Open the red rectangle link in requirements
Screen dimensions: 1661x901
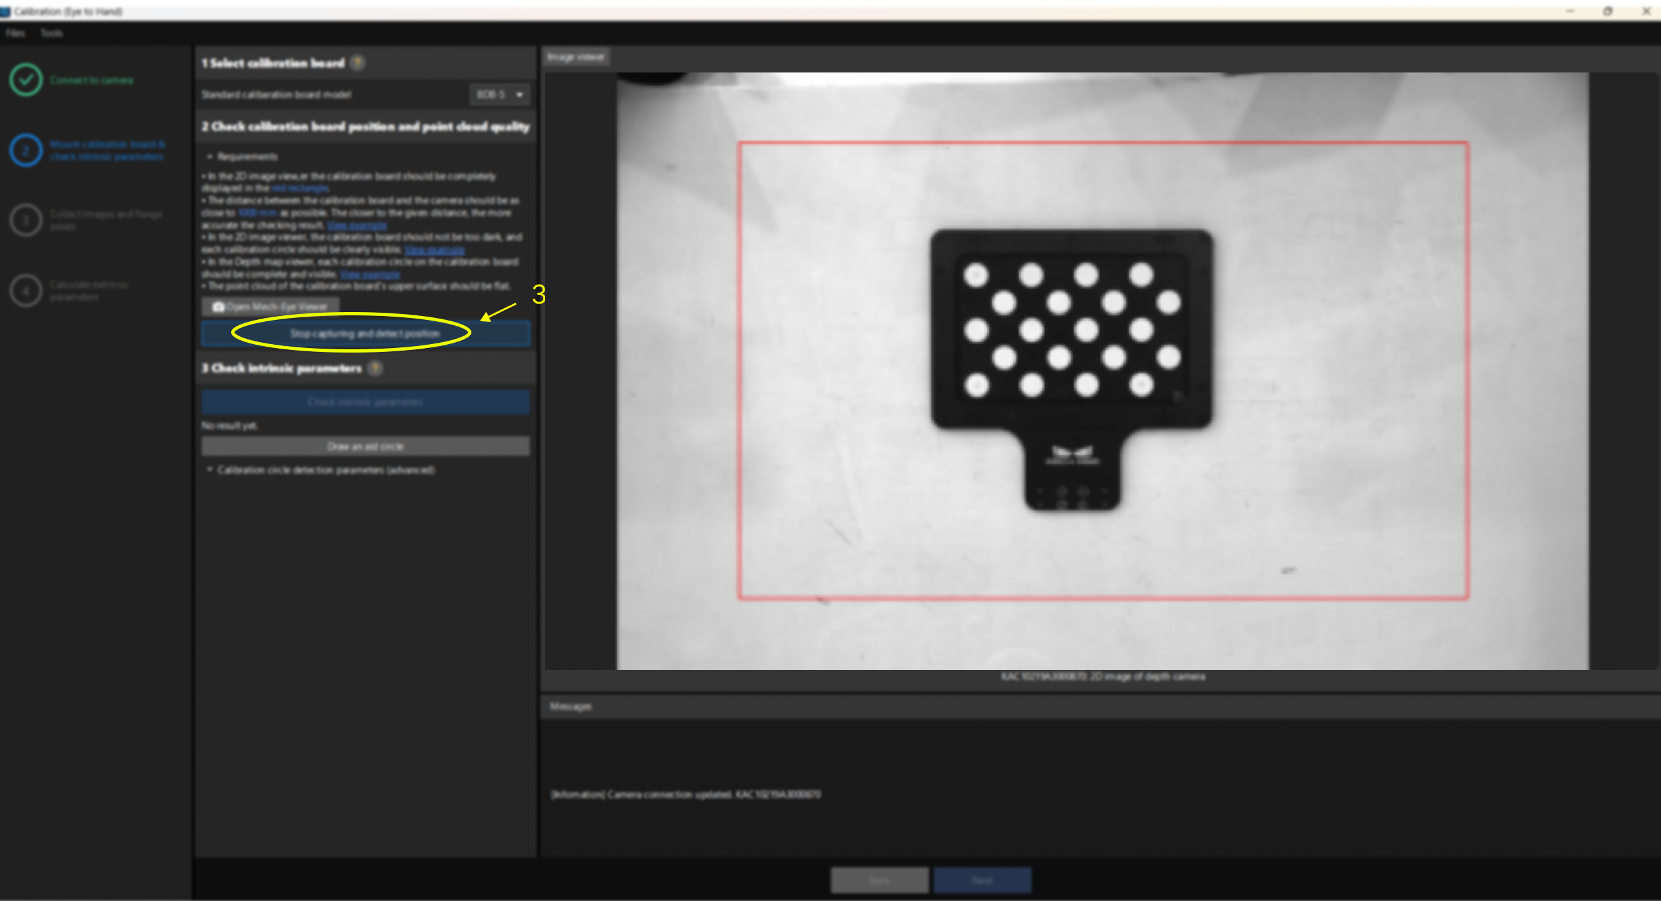point(300,188)
